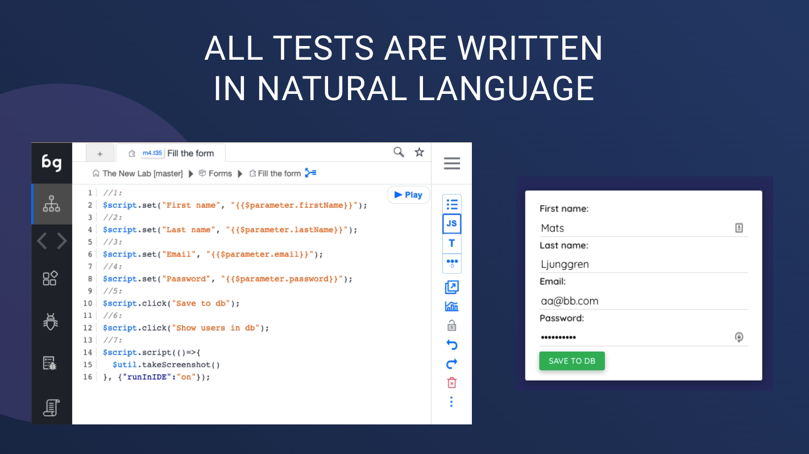Viewport: 809px width, 454px height.
Task: Click the First name input field
Action: [644, 228]
